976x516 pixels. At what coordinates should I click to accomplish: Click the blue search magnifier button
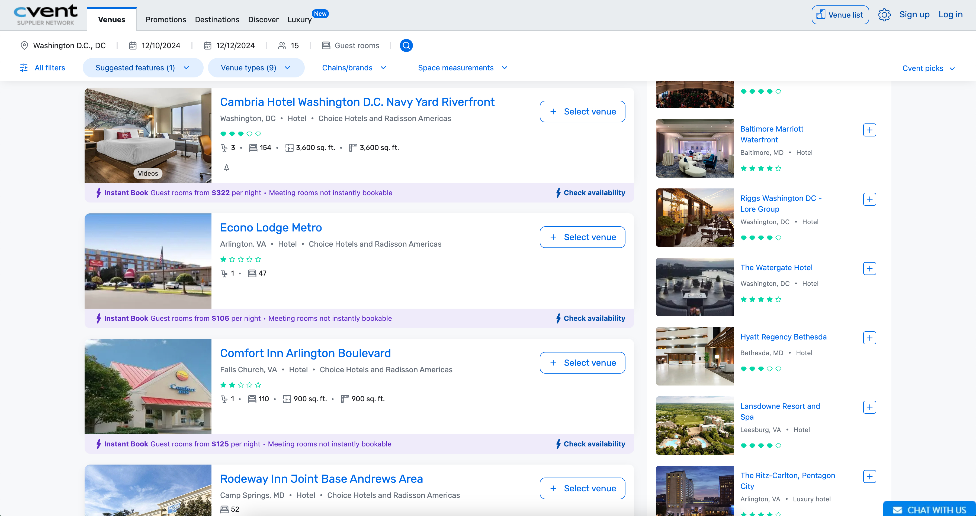[x=406, y=45]
